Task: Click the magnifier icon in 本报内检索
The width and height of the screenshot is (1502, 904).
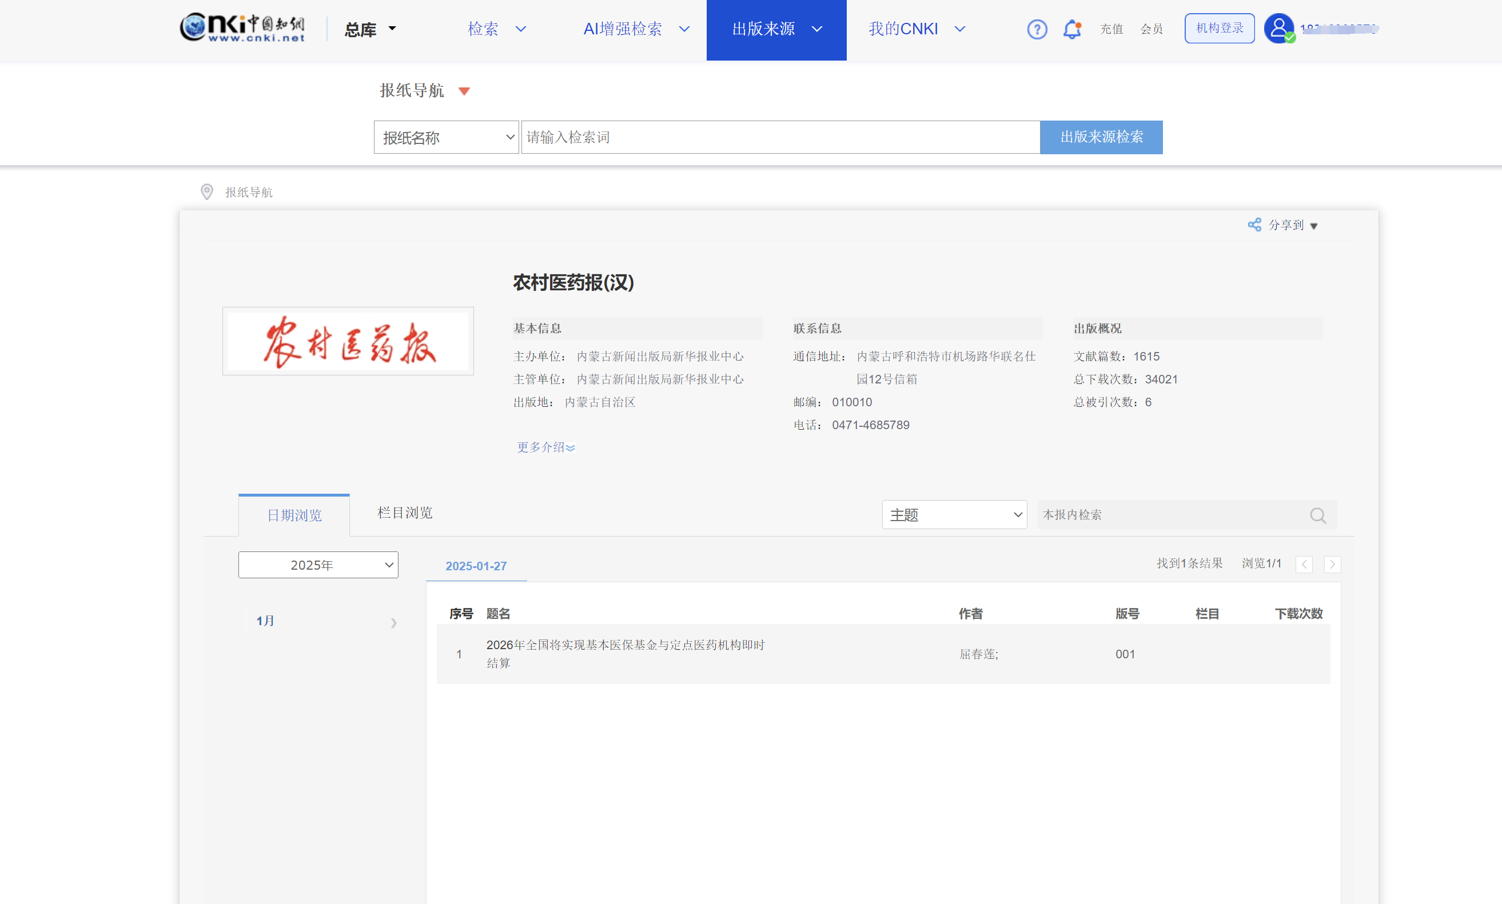Action: [1317, 515]
